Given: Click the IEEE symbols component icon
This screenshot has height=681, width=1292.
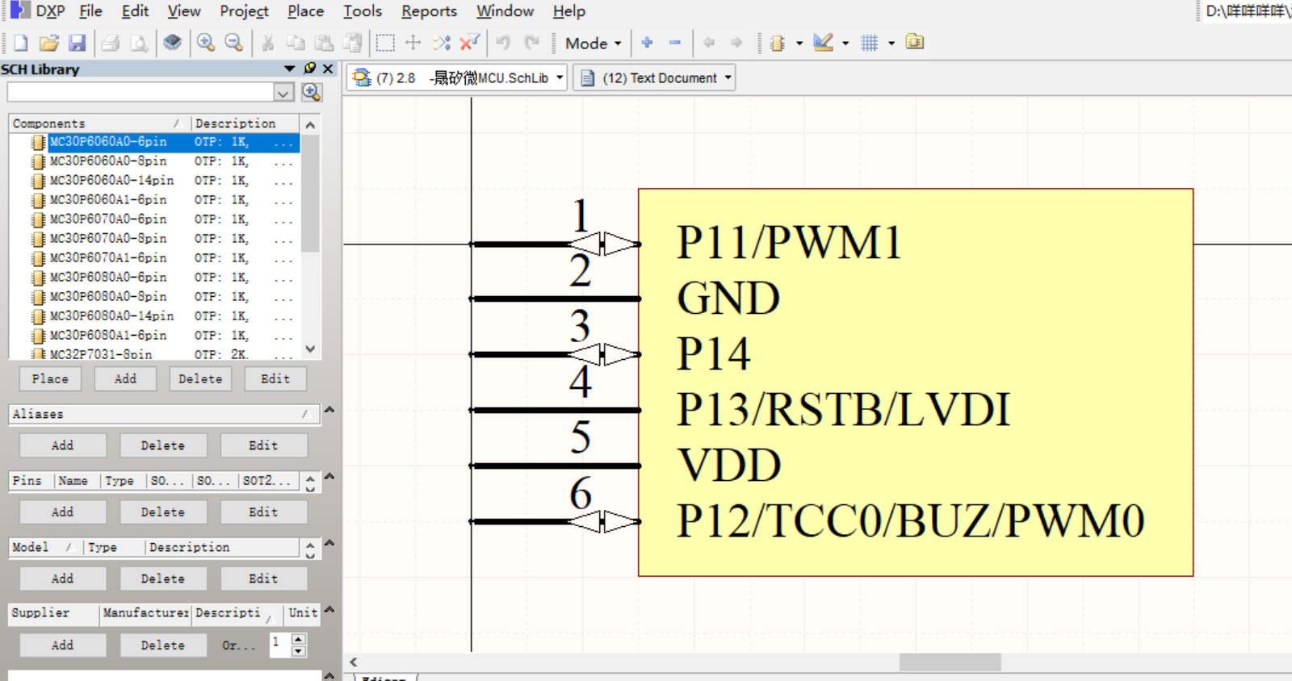Looking at the screenshot, I should [778, 43].
